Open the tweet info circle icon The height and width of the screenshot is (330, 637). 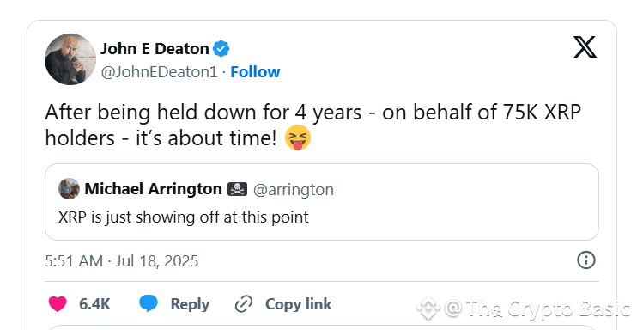click(586, 260)
